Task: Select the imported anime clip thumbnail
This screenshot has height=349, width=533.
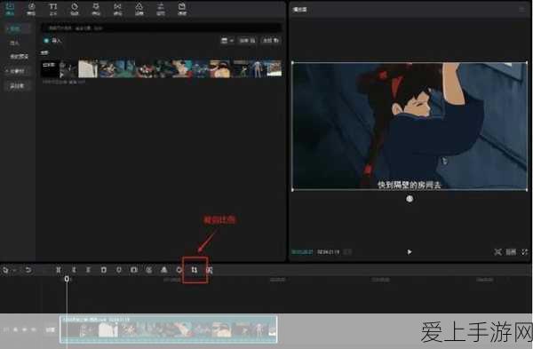Action: pyautogui.click(x=162, y=68)
